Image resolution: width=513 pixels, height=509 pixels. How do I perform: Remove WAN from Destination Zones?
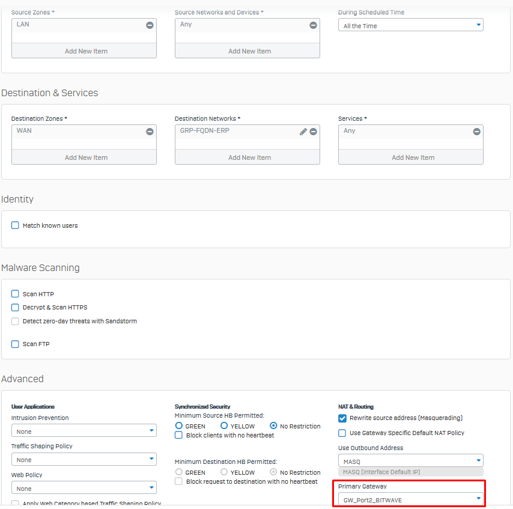pyautogui.click(x=150, y=132)
